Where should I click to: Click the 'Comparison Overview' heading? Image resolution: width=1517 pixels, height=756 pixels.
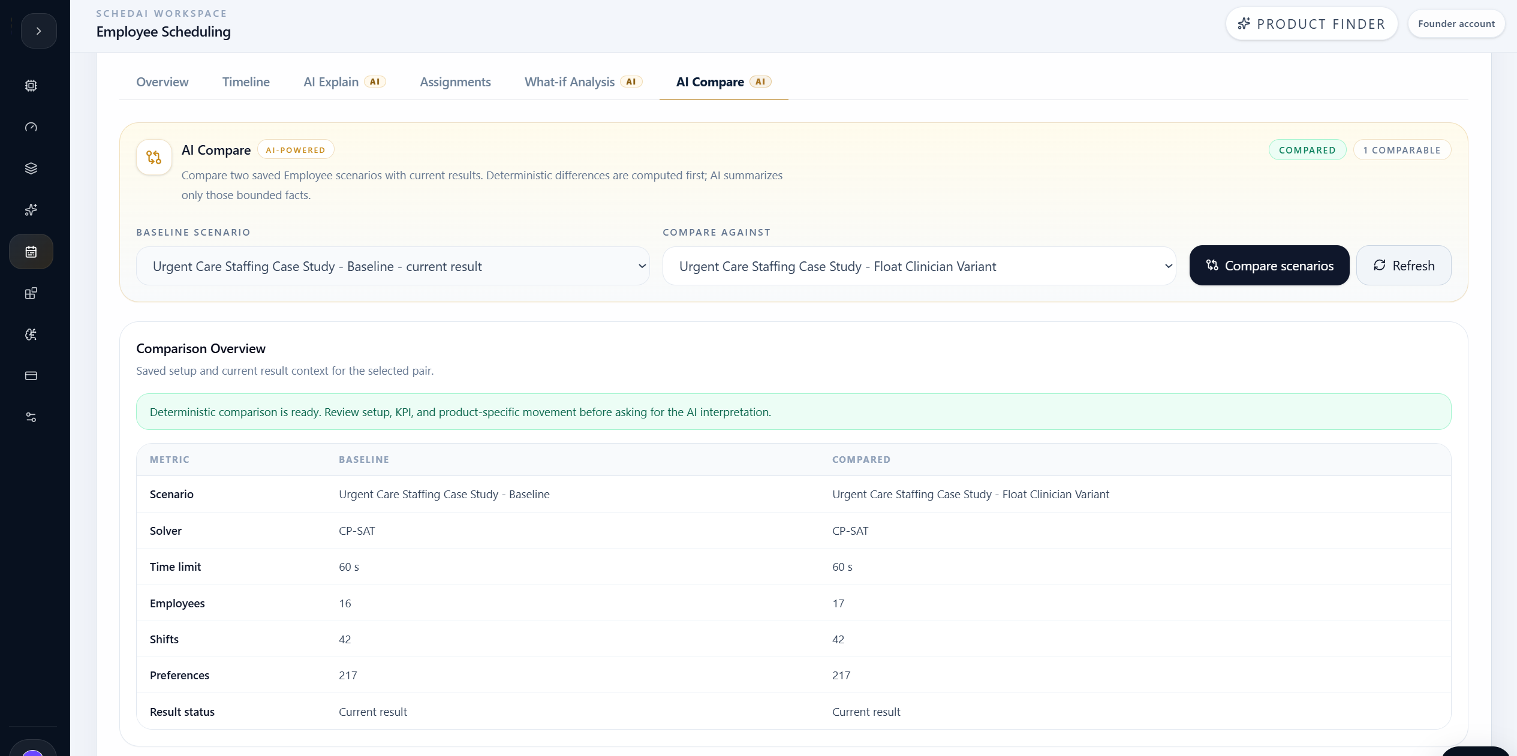coord(201,349)
